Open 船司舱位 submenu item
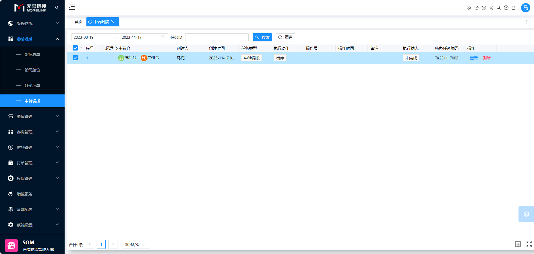 coord(32,70)
